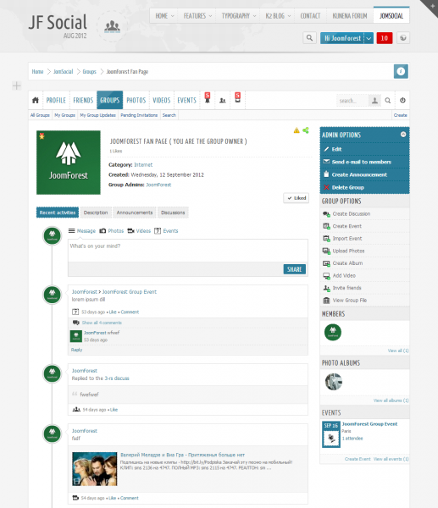Open the photo album thumbnail
438x508 pixels.
coord(334,381)
